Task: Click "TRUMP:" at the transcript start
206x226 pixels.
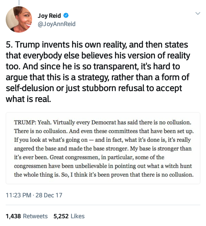Action: point(24,122)
